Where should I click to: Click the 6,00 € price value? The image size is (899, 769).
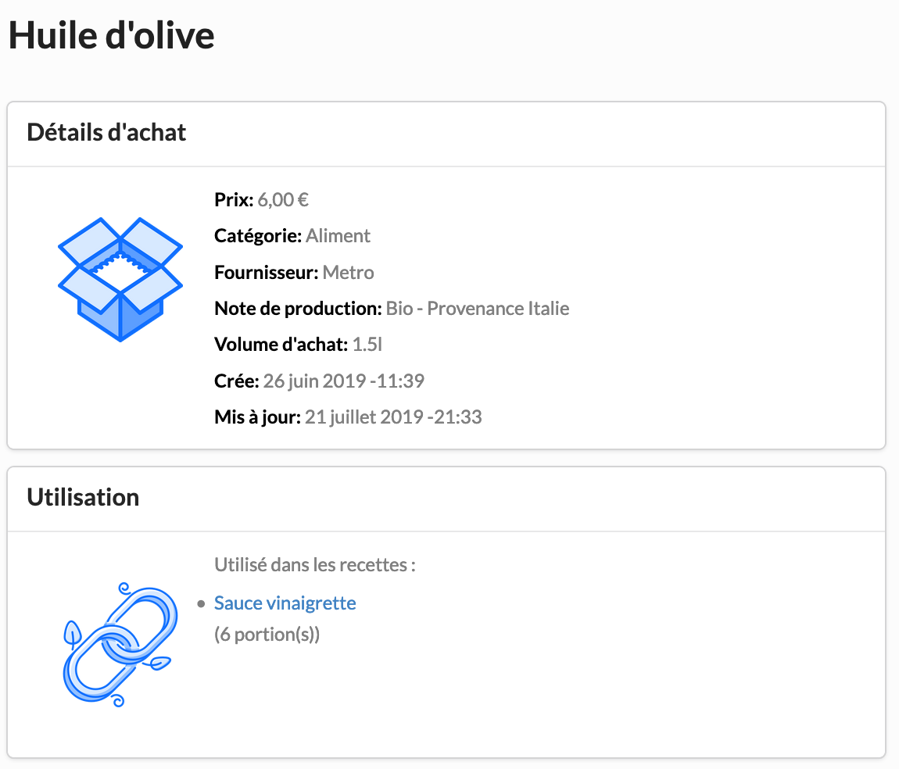(283, 200)
